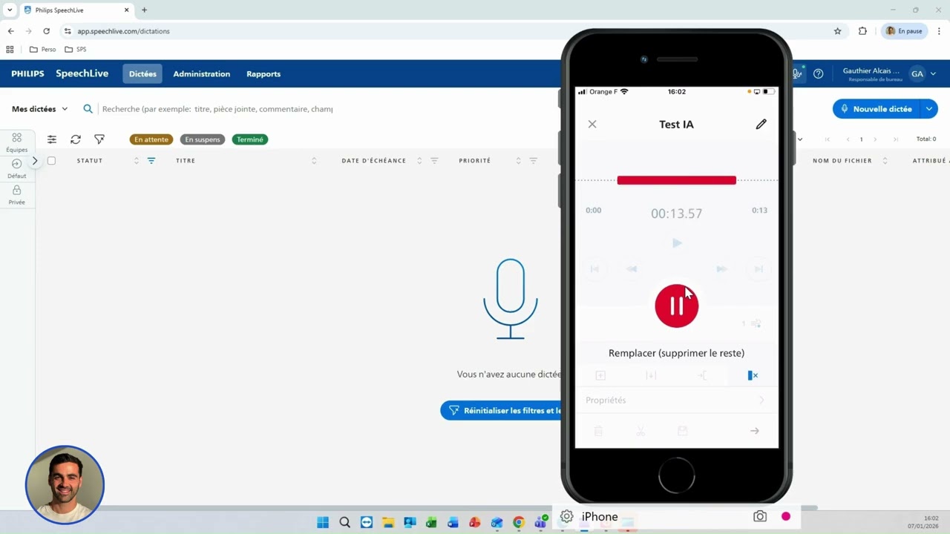The image size is (950, 534).
Task: Sort by the Titre column
Action: 314,161
